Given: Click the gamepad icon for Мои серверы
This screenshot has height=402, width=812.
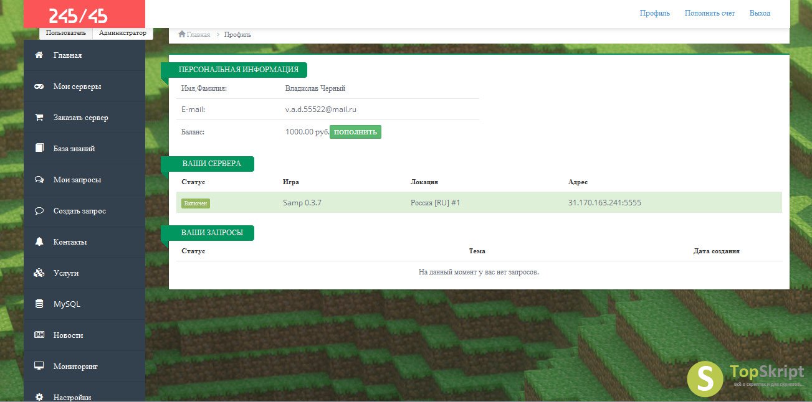Looking at the screenshot, I should coord(39,86).
